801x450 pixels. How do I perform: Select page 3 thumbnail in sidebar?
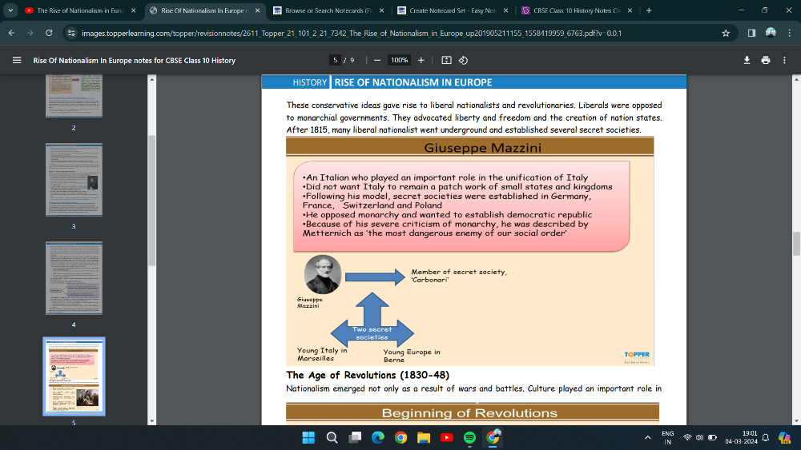74,180
